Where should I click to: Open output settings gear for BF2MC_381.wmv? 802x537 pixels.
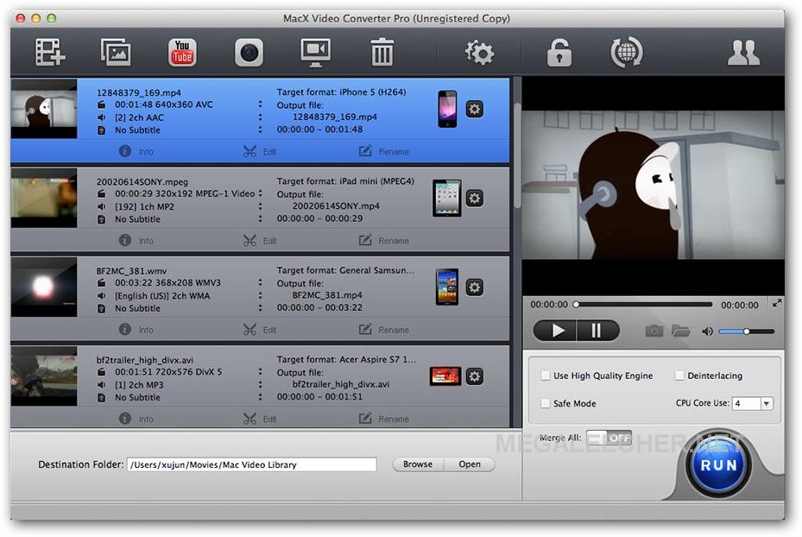click(x=474, y=287)
